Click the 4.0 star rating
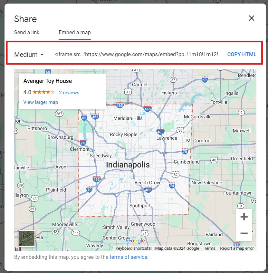 tap(39, 92)
